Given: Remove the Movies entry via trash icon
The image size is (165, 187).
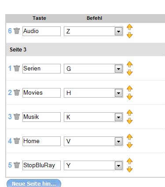Looking at the screenshot, I should 17,92.
